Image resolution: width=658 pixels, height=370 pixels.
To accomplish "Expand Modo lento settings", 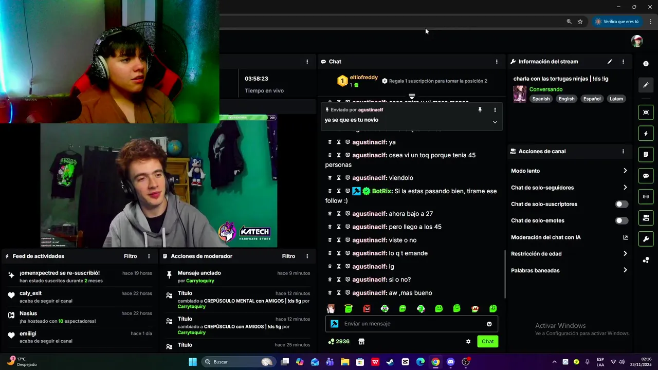I will pyautogui.click(x=569, y=171).
